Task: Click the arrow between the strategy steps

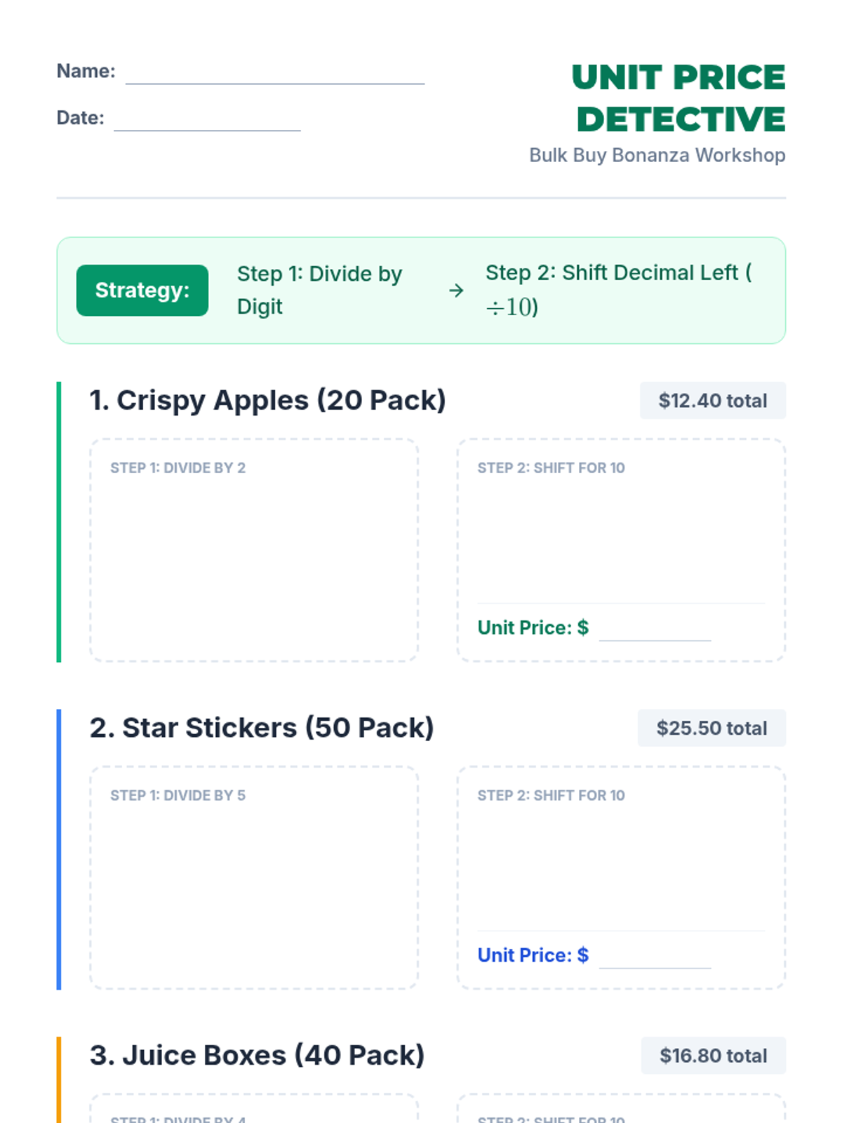Action: click(x=456, y=291)
